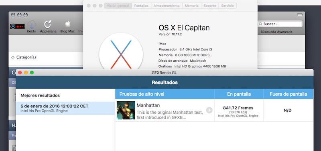This screenshot has height=151, width=321.
Task: Zoom the GFXBench GL window with green button
Action: pos(32,72)
